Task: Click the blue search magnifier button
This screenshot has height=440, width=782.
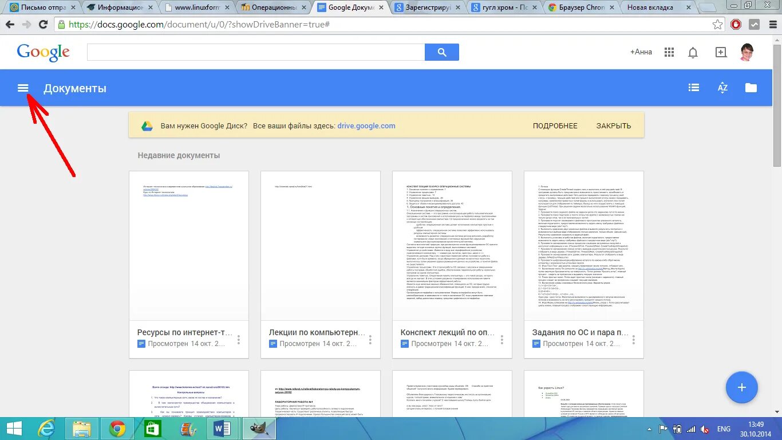Action: click(442, 52)
